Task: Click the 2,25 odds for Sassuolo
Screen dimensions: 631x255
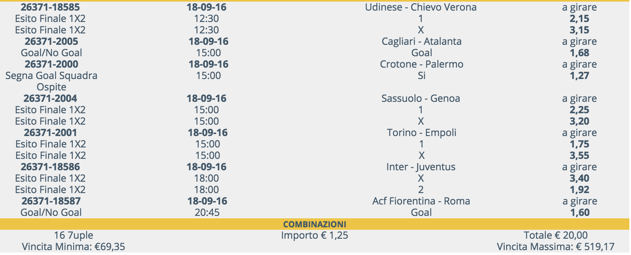Action: click(x=580, y=110)
